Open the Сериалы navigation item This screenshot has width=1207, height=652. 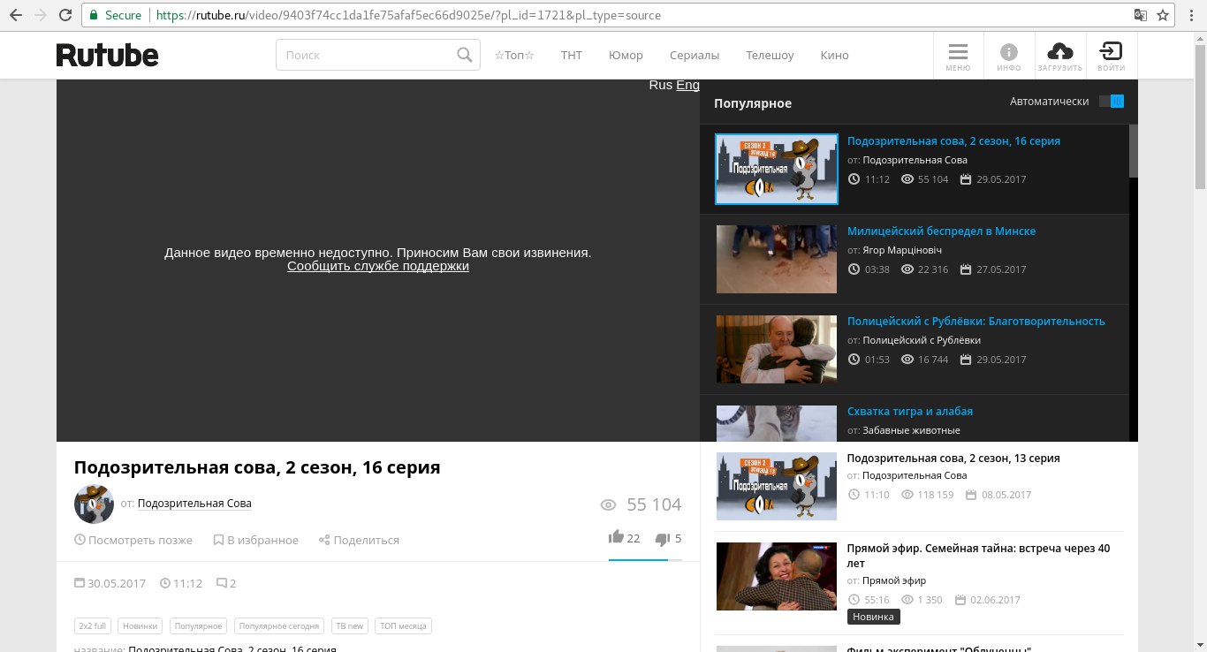695,55
